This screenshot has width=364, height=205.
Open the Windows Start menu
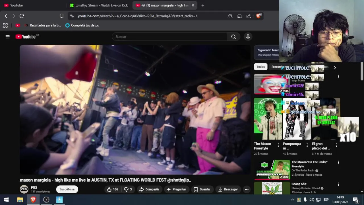tap(6, 200)
